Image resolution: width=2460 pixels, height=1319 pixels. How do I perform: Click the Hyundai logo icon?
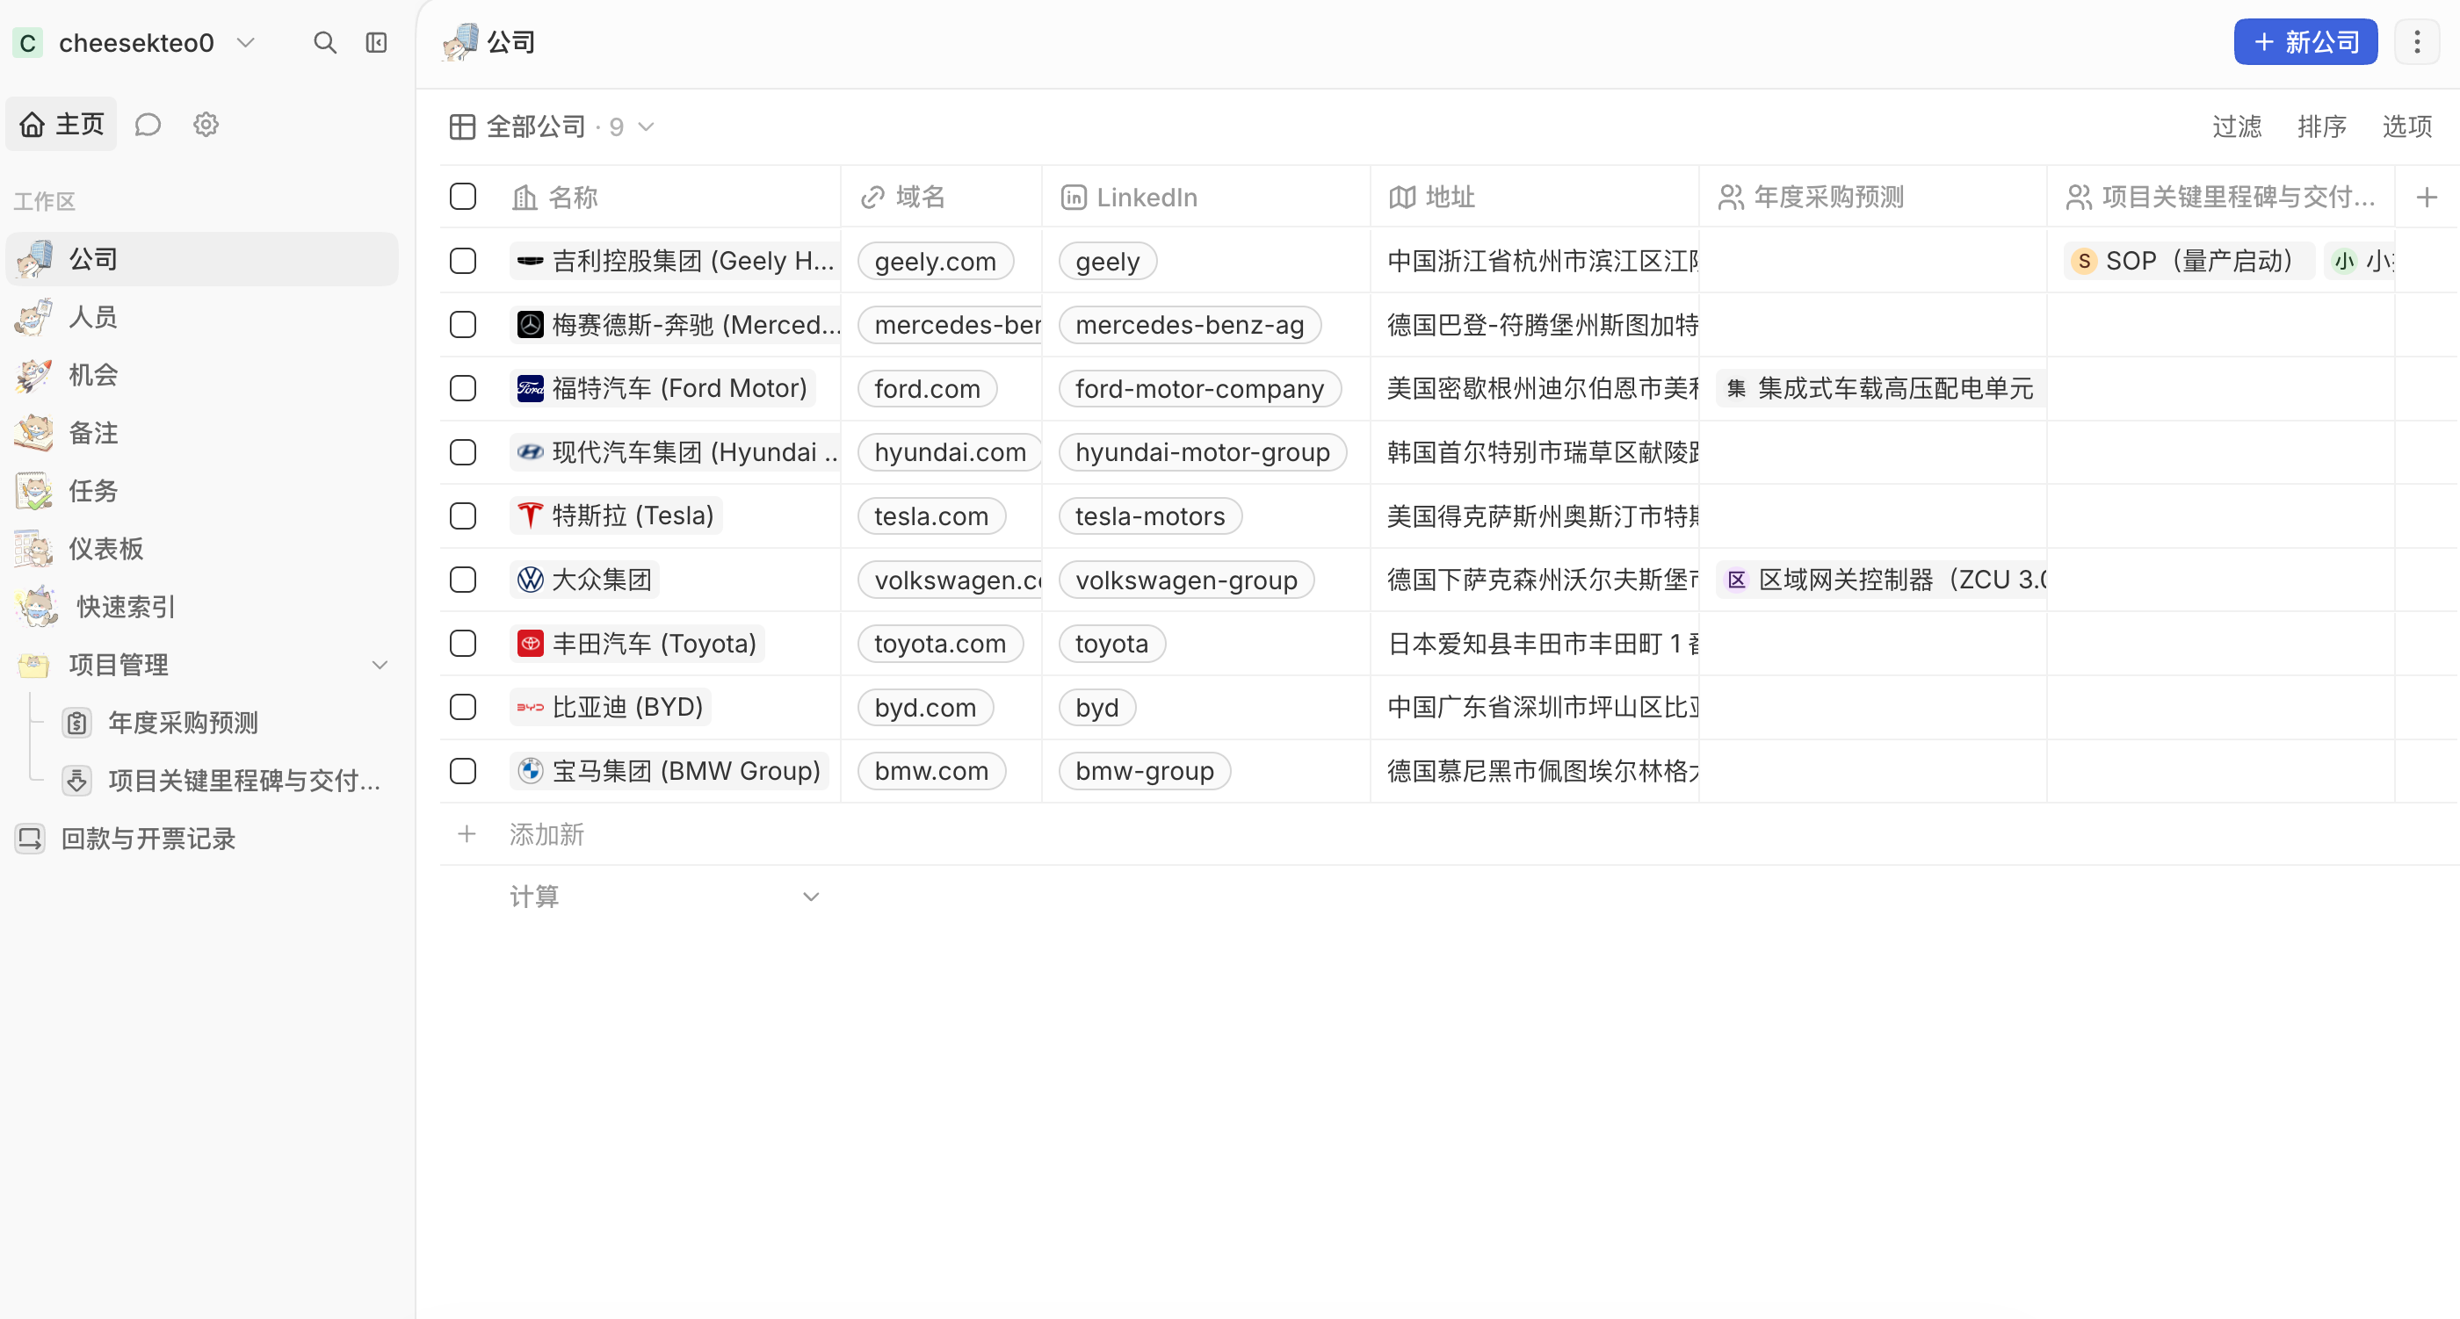coord(530,451)
